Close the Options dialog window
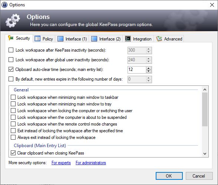The width and height of the screenshot is (218, 185). [x=212, y=5]
